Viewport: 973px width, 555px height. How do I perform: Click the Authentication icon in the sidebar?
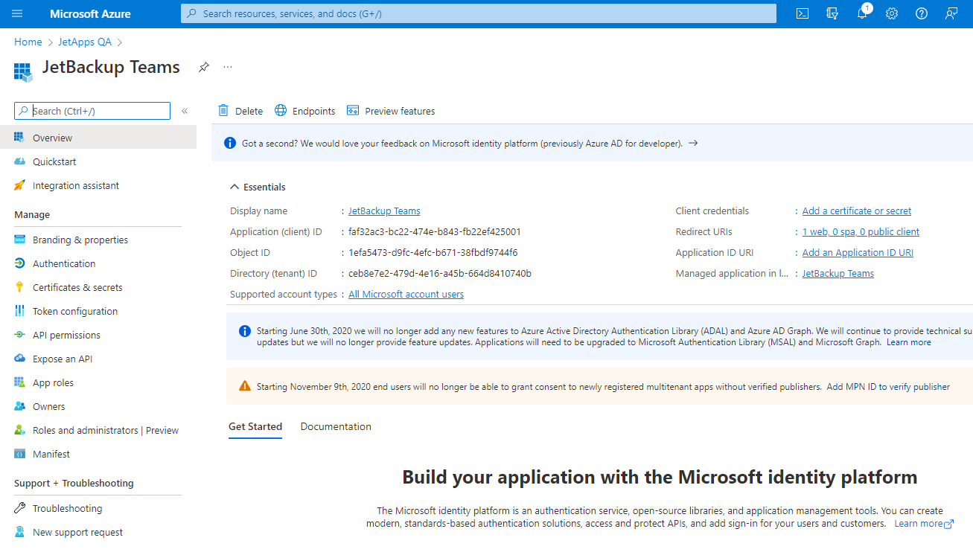point(19,263)
